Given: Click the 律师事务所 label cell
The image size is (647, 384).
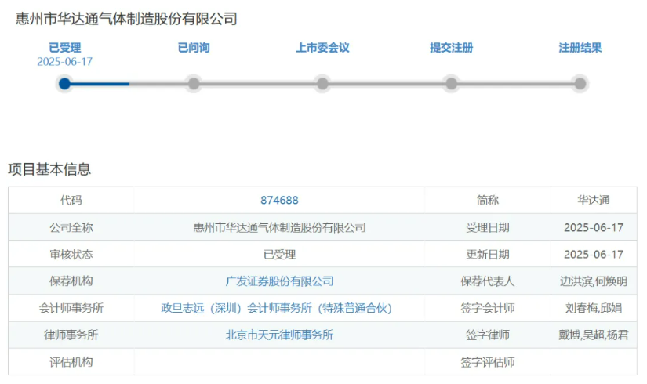Looking at the screenshot, I should pyautogui.click(x=71, y=335).
